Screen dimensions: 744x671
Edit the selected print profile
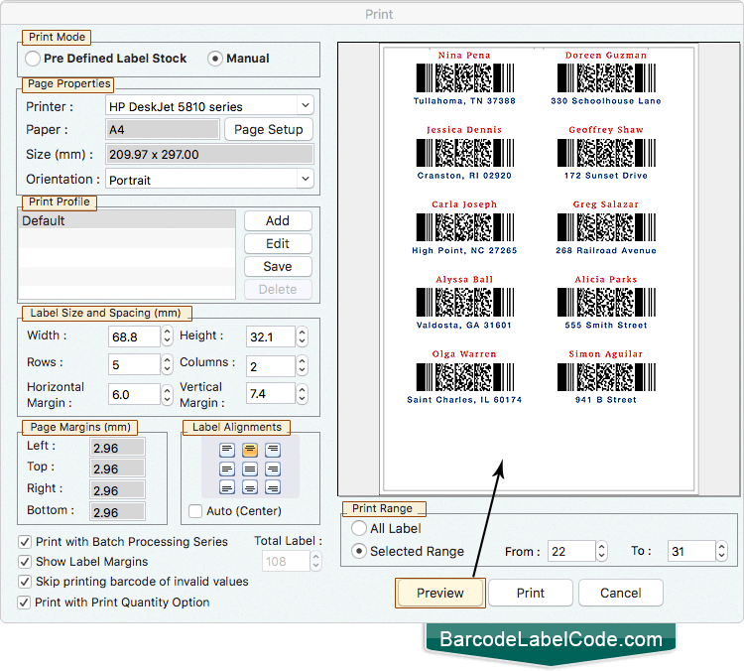coord(278,243)
